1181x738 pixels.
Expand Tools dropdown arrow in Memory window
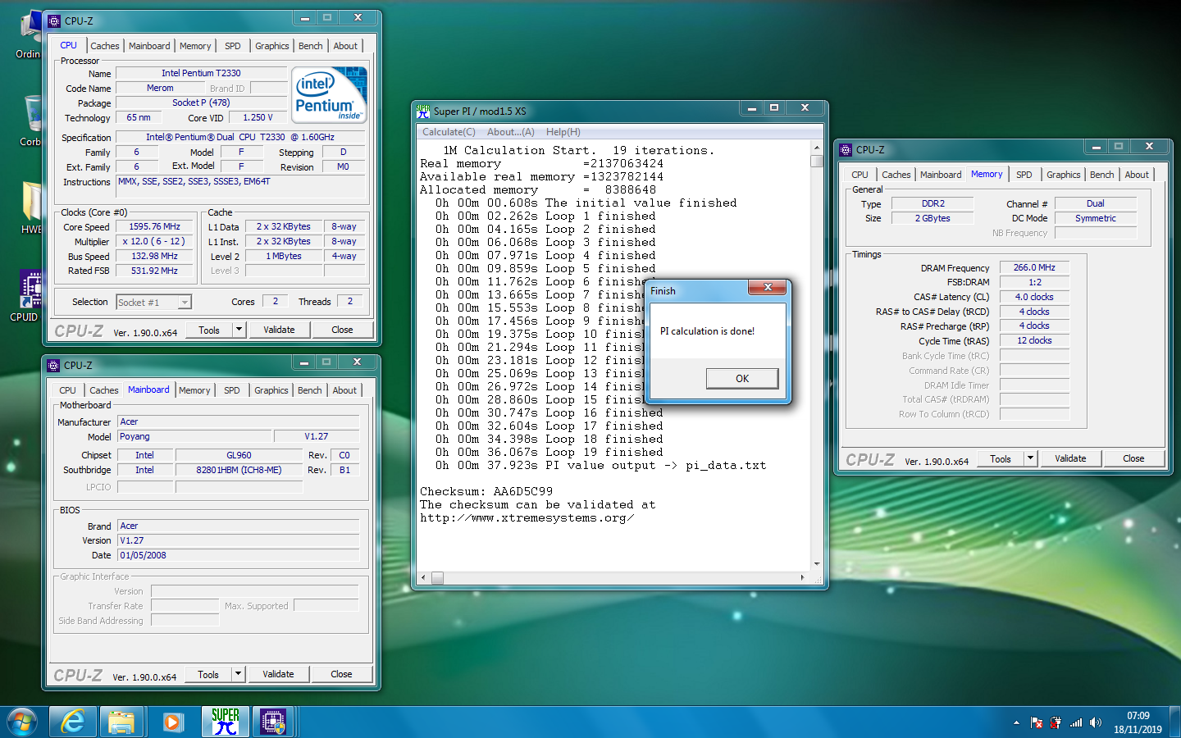click(1030, 458)
